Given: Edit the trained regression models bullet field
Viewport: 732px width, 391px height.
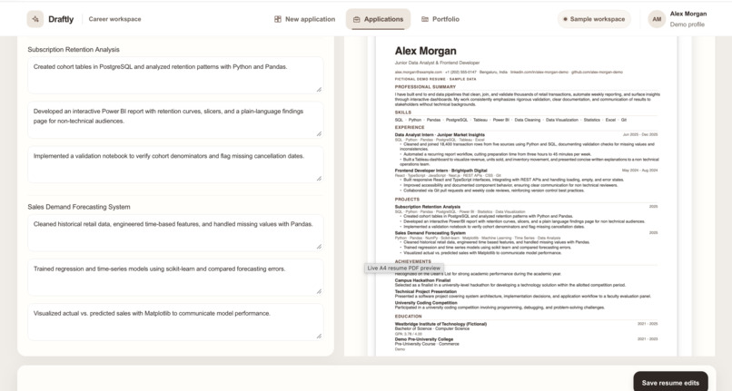Looking at the screenshot, I should pyautogui.click(x=175, y=278).
